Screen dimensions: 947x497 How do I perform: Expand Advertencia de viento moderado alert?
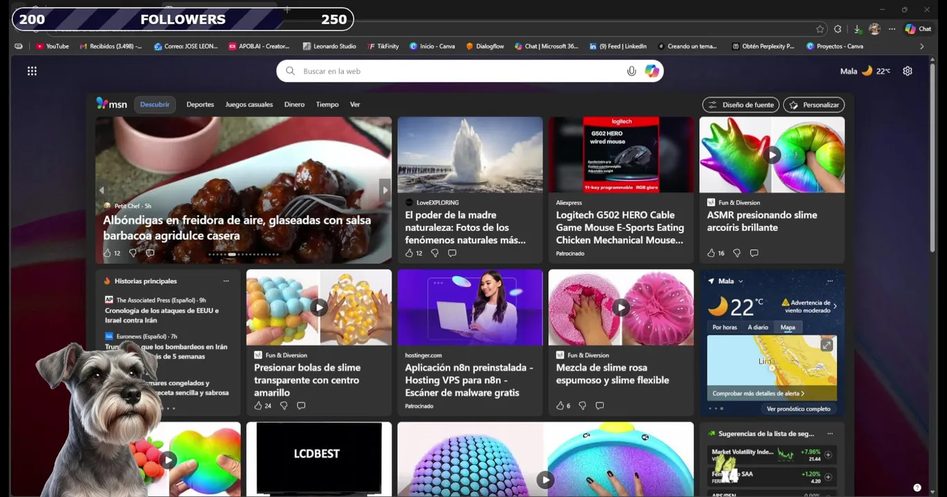click(810, 306)
